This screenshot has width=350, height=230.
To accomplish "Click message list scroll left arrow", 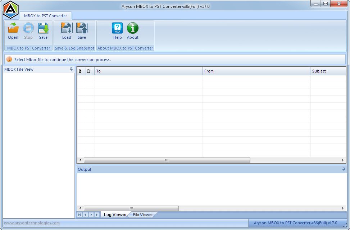I will click(80, 160).
